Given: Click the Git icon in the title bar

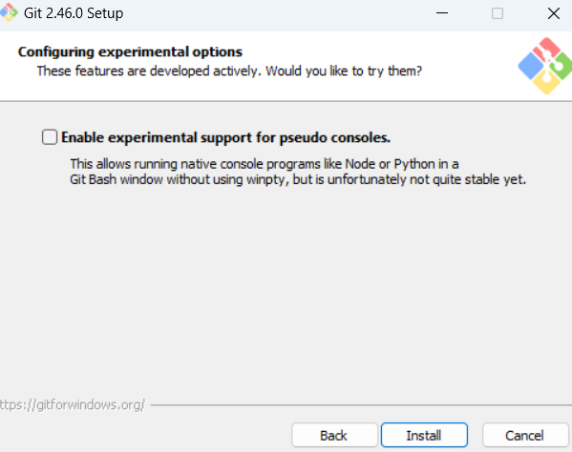Looking at the screenshot, I should [8, 12].
